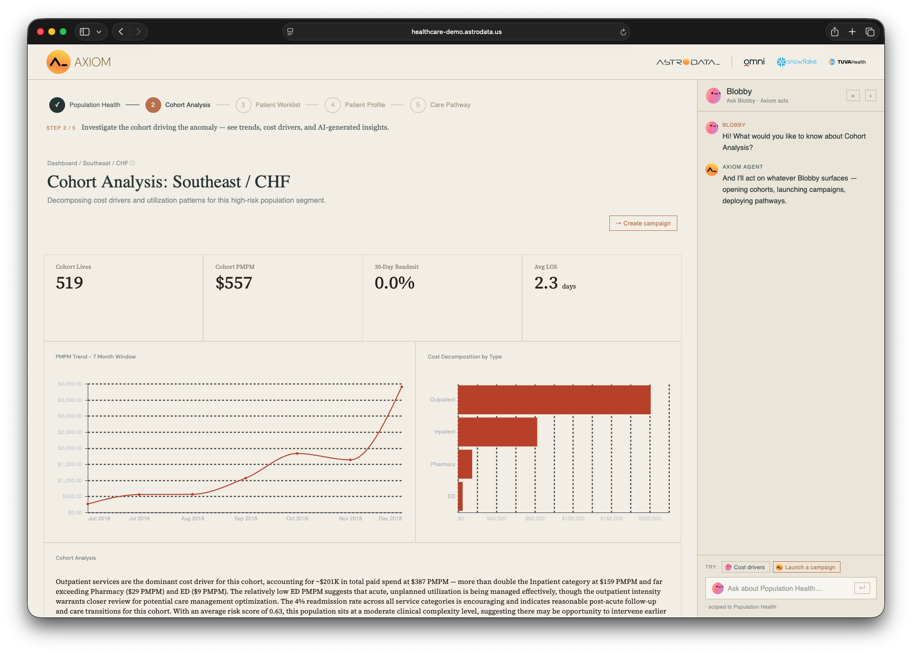Click the Cost Decomposition by Type title
This screenshot has height=654, width=912.
pyautogui.click(x=465, y=357)
